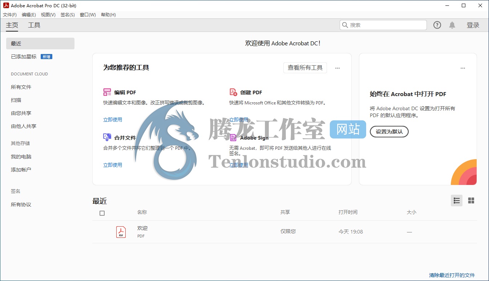Open the 编辑(E) menu
Image resolution: width=489 pixels, height=281 pixels.
pos(29,15)
